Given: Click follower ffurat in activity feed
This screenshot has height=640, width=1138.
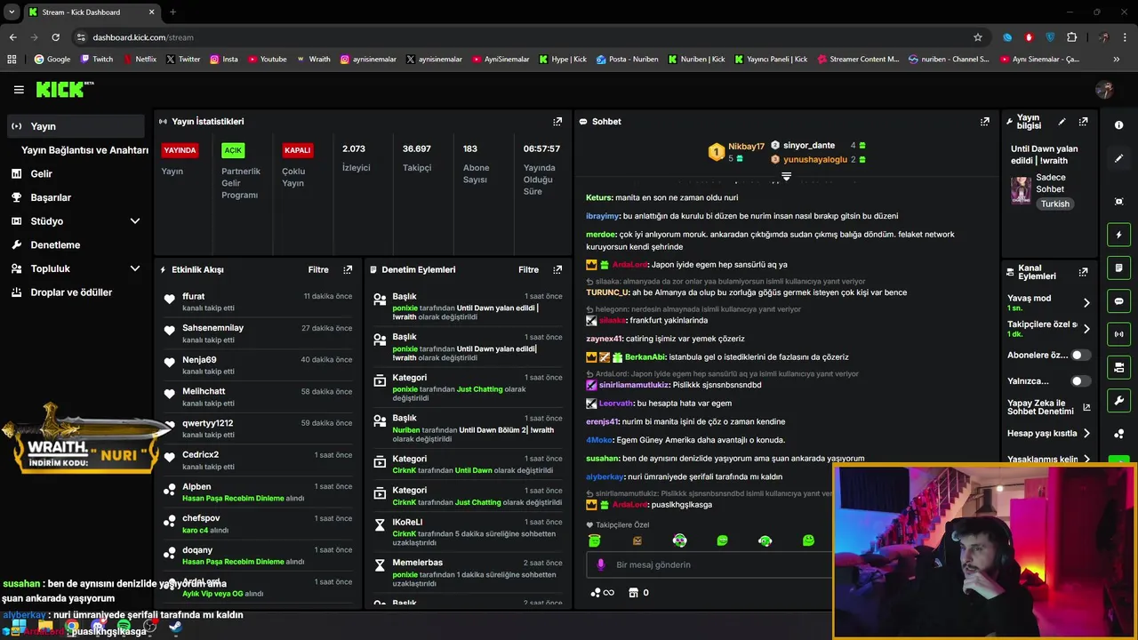Looking at the screenshot, I should [x=194, y=296].
